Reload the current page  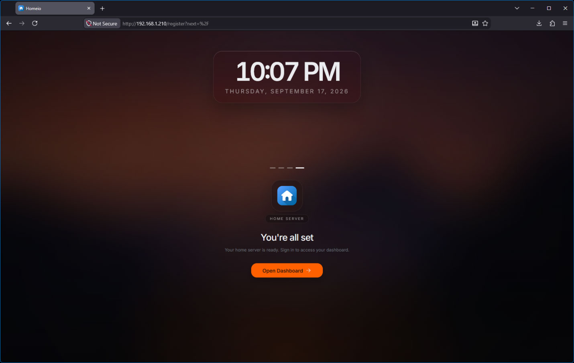pos(35,23)
